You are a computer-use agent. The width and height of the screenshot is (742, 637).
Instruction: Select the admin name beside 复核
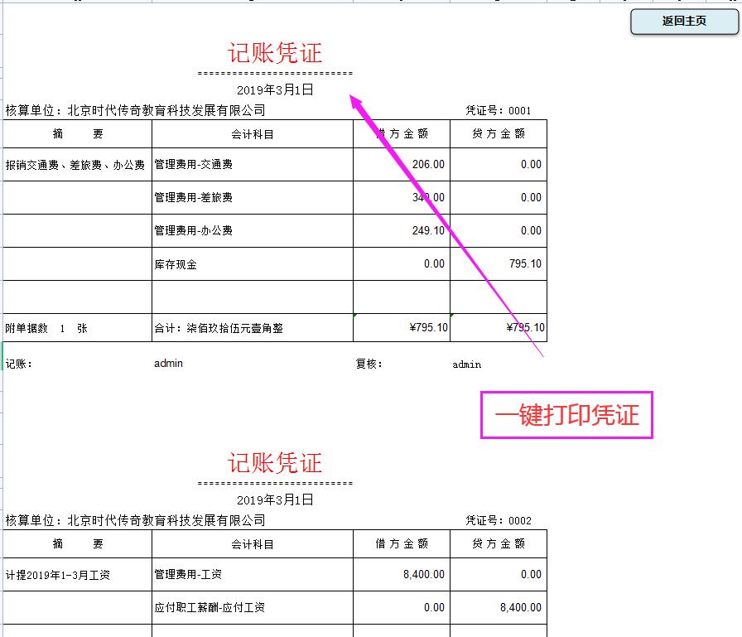[x=465, y=364]
